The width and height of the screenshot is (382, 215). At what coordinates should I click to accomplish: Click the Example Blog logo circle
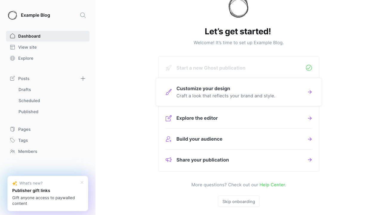point(13,15)
